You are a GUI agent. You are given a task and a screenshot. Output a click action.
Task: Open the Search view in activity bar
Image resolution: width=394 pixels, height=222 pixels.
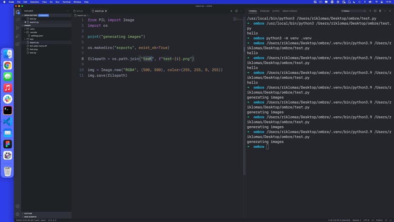point(18,20)
